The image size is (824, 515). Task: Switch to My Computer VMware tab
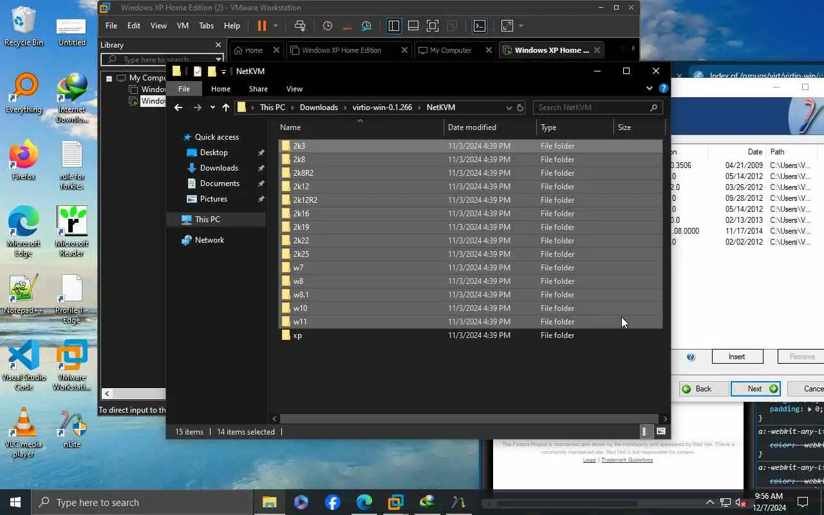click(451, 50)
